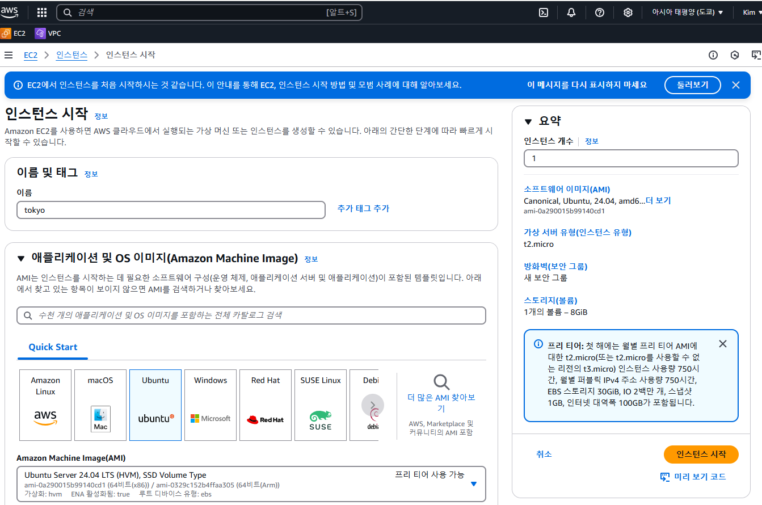The height and width of the screenshot is (505, 762).
Task: Open the notifications bell
Action: (x=571, y=12)
